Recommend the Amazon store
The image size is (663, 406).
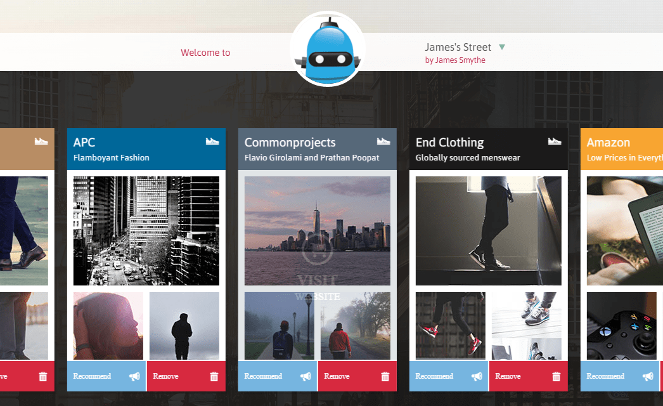[620, 376]
